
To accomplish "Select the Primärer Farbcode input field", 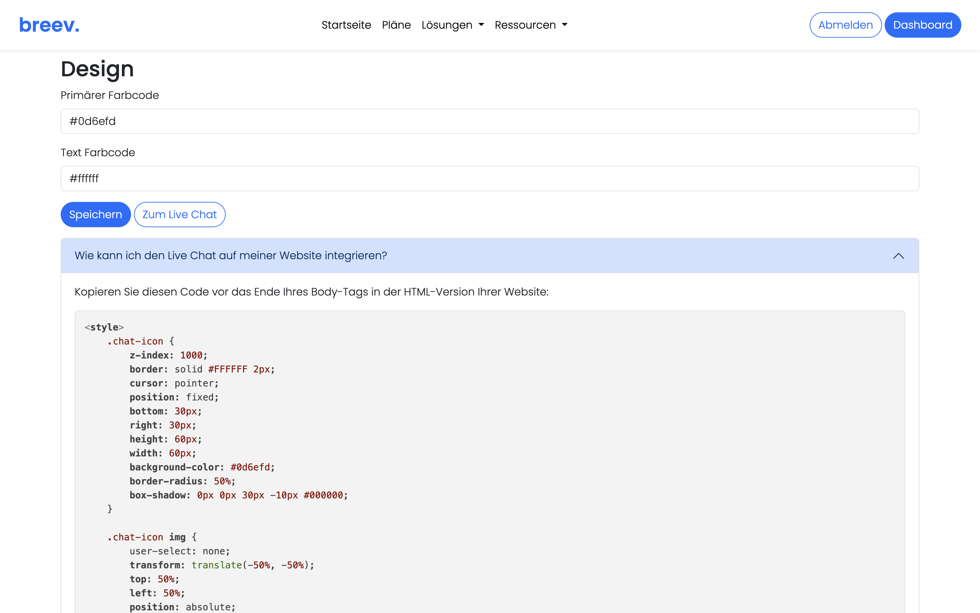I will [x=490, y=121].
